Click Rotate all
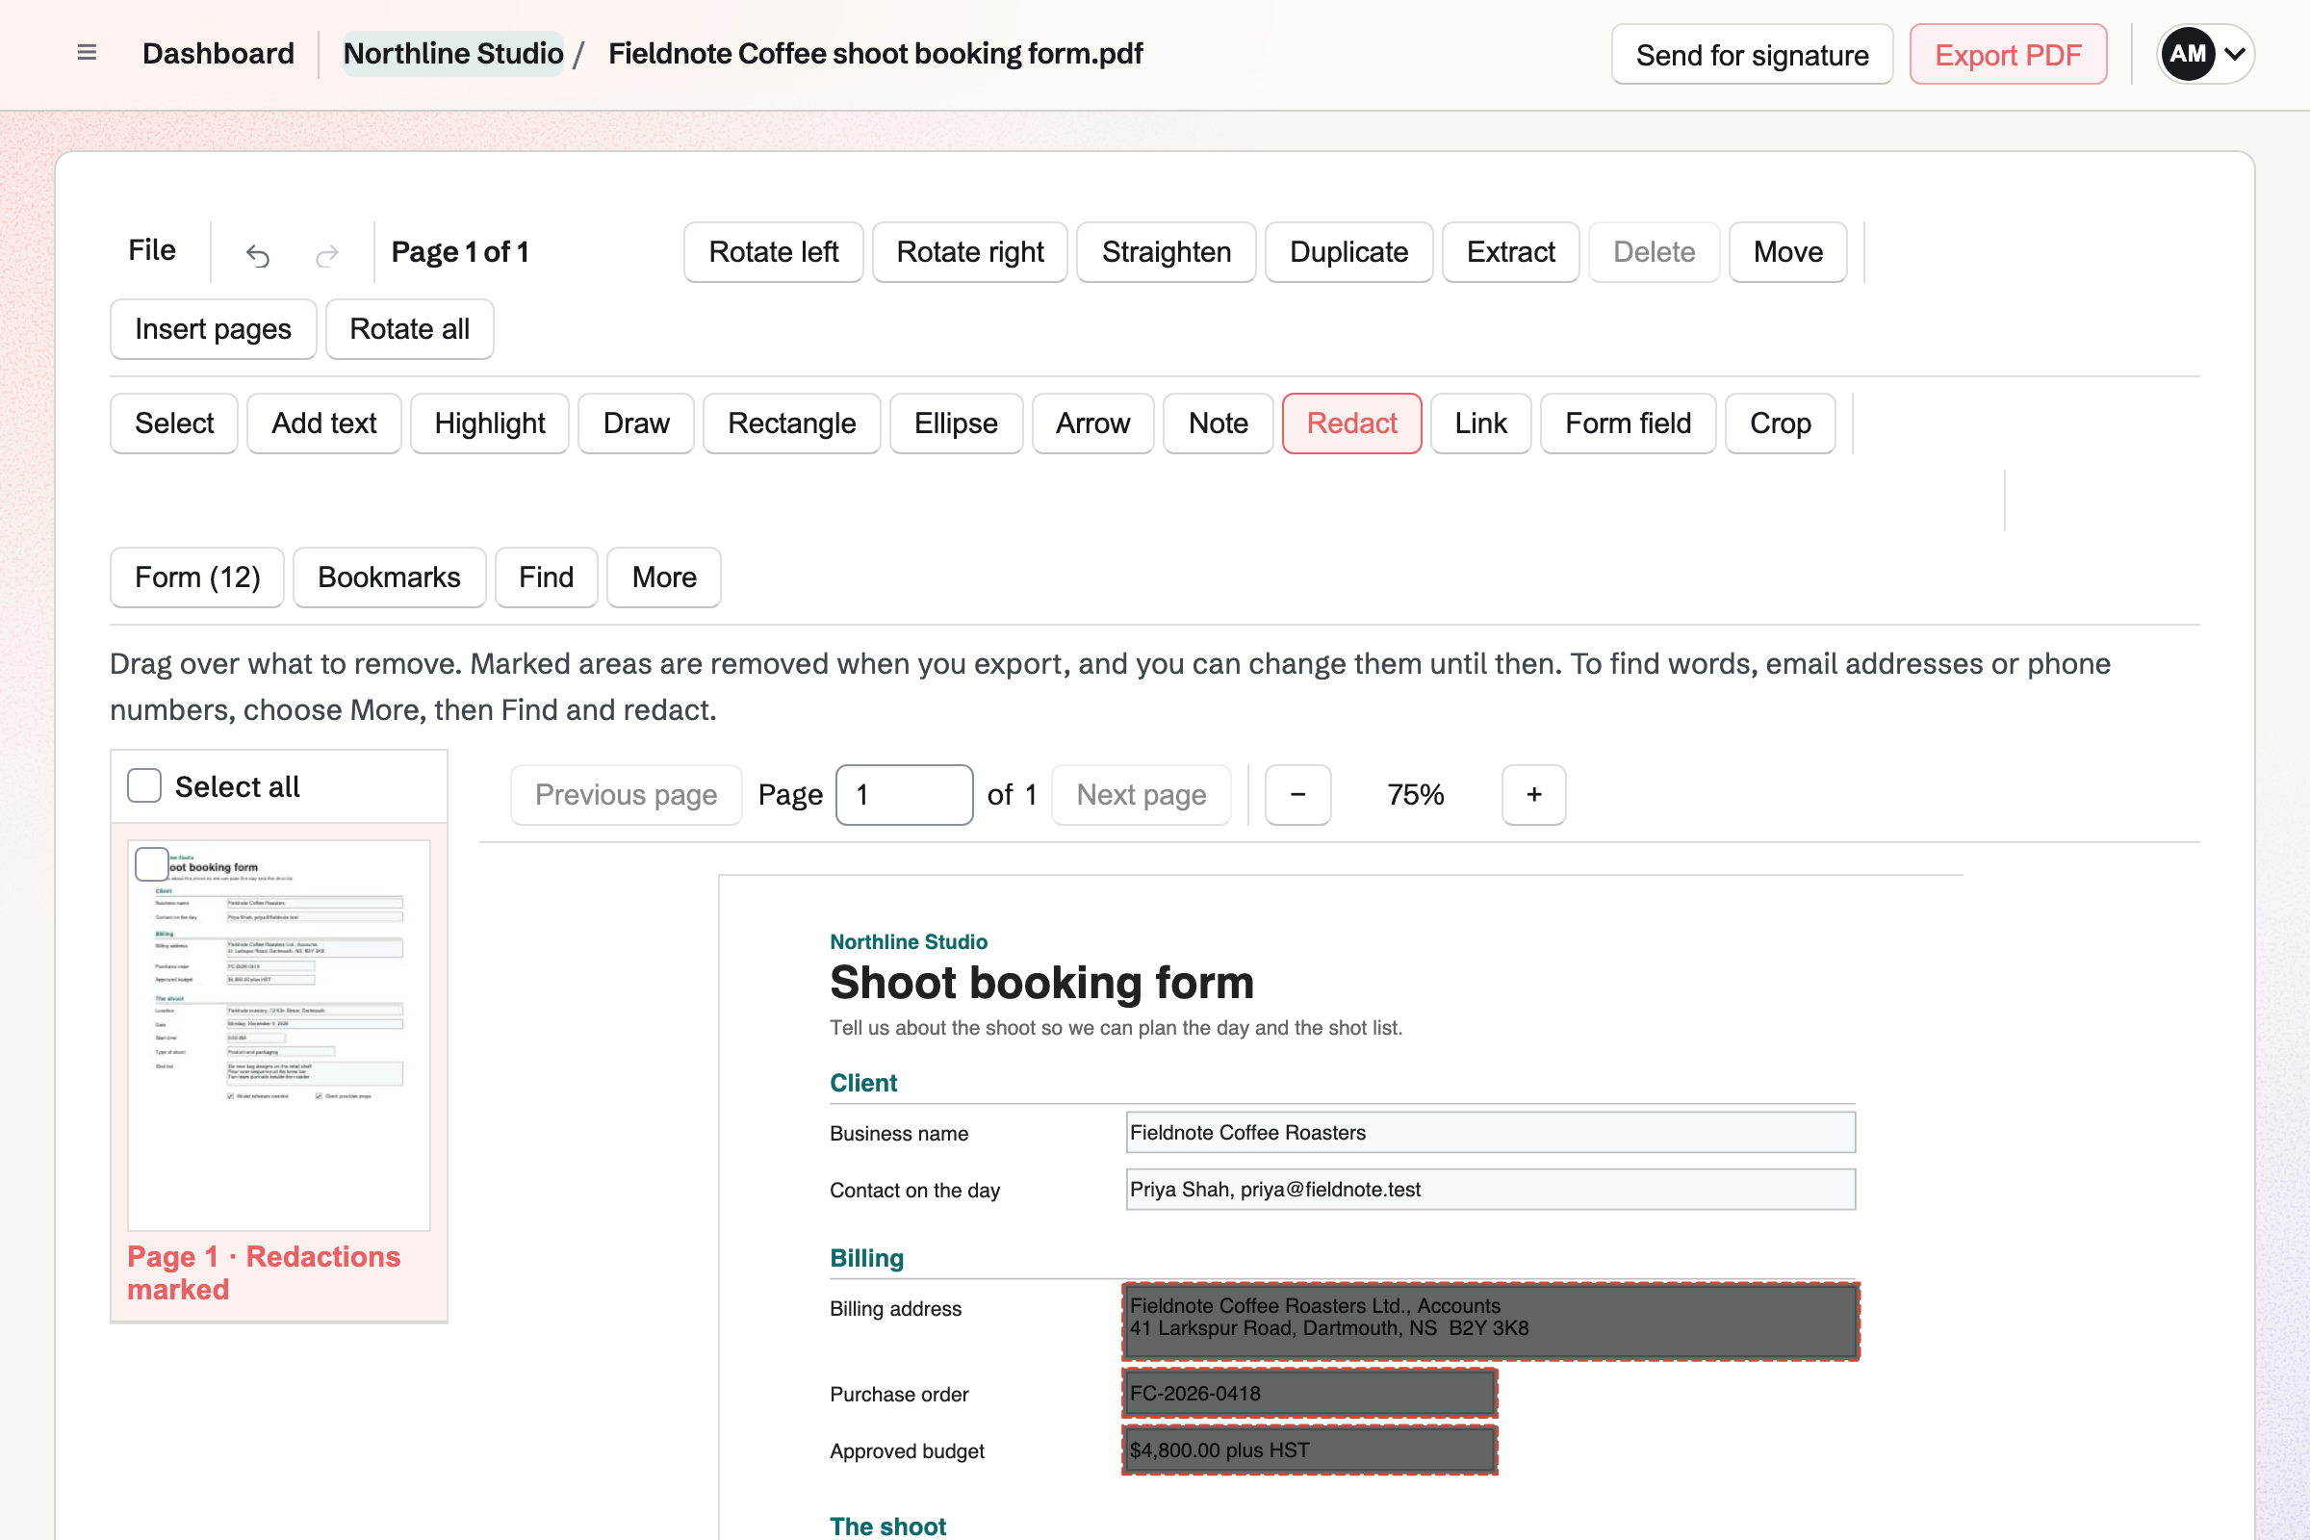The height and width of the screenshot is (1540, 2310). [x=410, y=329]
